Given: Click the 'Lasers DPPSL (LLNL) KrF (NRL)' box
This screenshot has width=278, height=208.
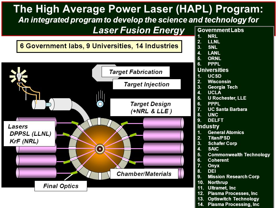Looking at the screenshot, I should point(30,134).
